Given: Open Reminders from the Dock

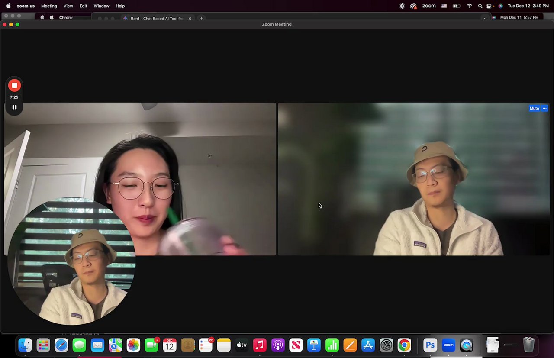Looking at the screenshot, I should (x=206, y=345).
